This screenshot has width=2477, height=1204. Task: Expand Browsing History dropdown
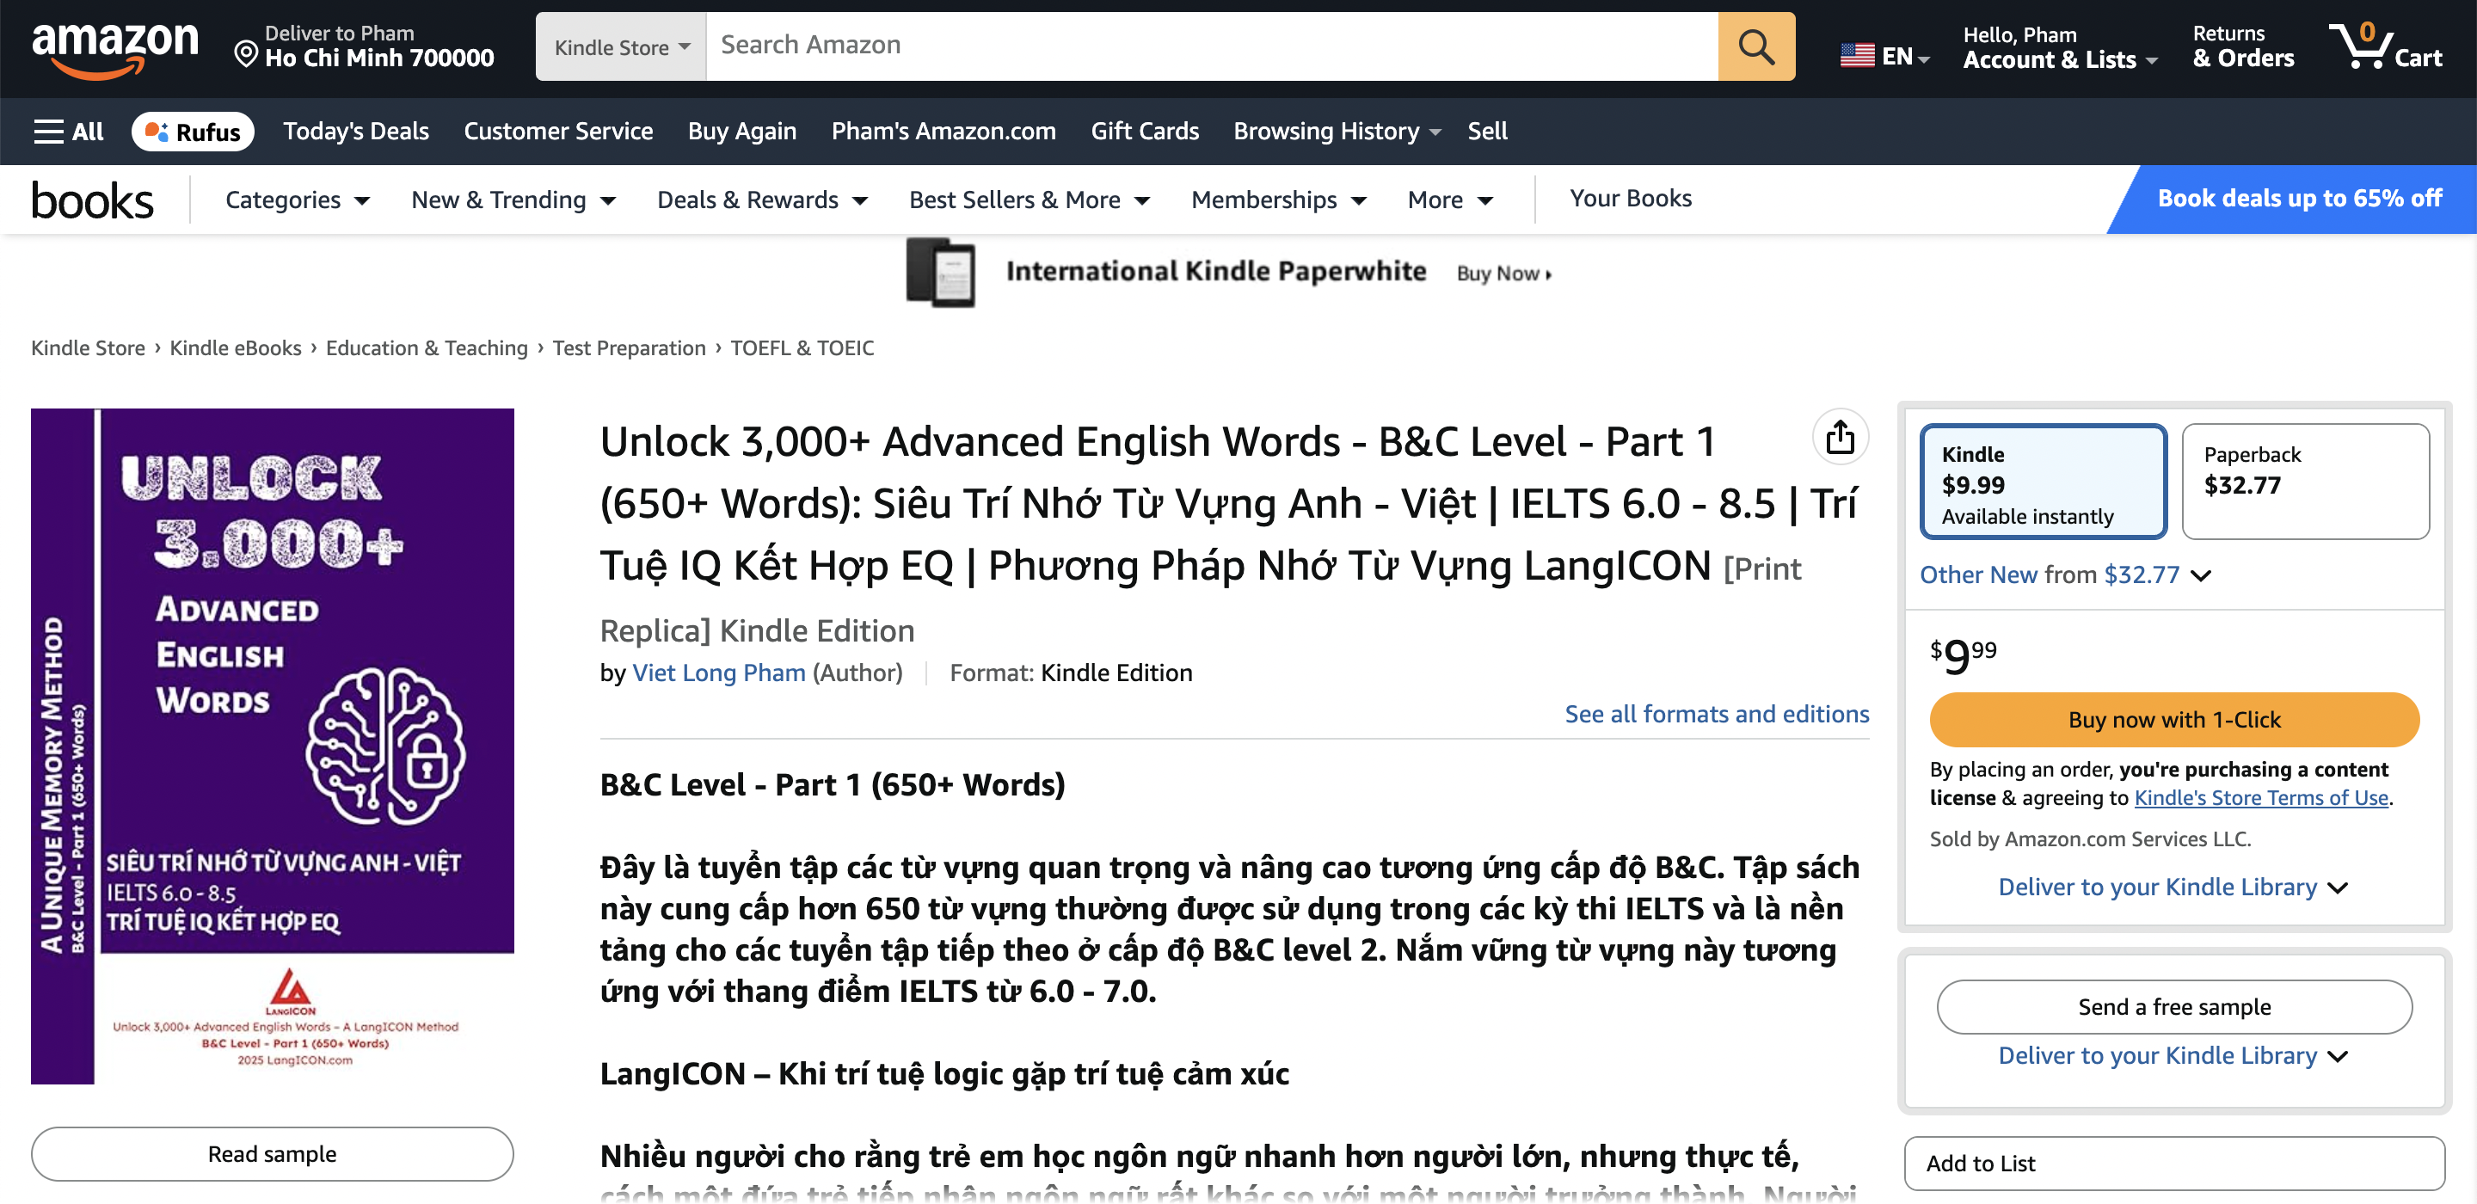coord(1337,132)
